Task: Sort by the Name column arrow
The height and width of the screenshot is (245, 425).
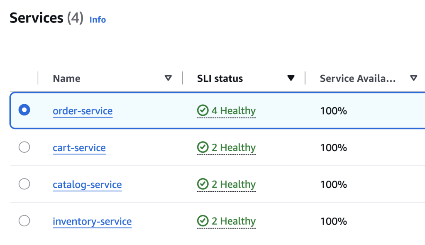Action: tap(168, 78)
